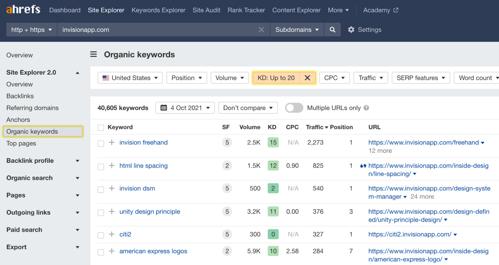This screenshot has width=499, height=265.
Task: Click the search magnifier button
Action: 332,30
